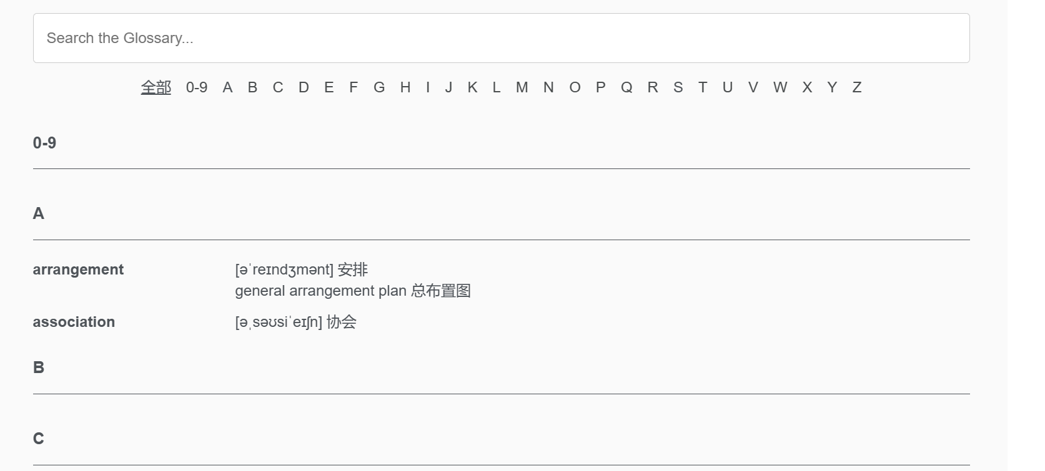
Task: Select letter T in alphabet navigation
Action: 703,87
